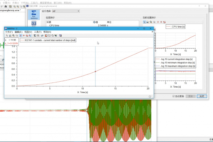Click the CPU time legend box
The width and height of the screenshot is (213, 142).
[176, 27]
